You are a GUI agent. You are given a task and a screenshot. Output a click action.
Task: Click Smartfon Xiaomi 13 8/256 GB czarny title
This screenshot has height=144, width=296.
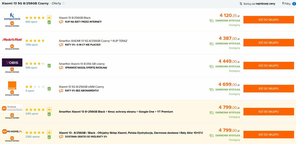[82, 64]
